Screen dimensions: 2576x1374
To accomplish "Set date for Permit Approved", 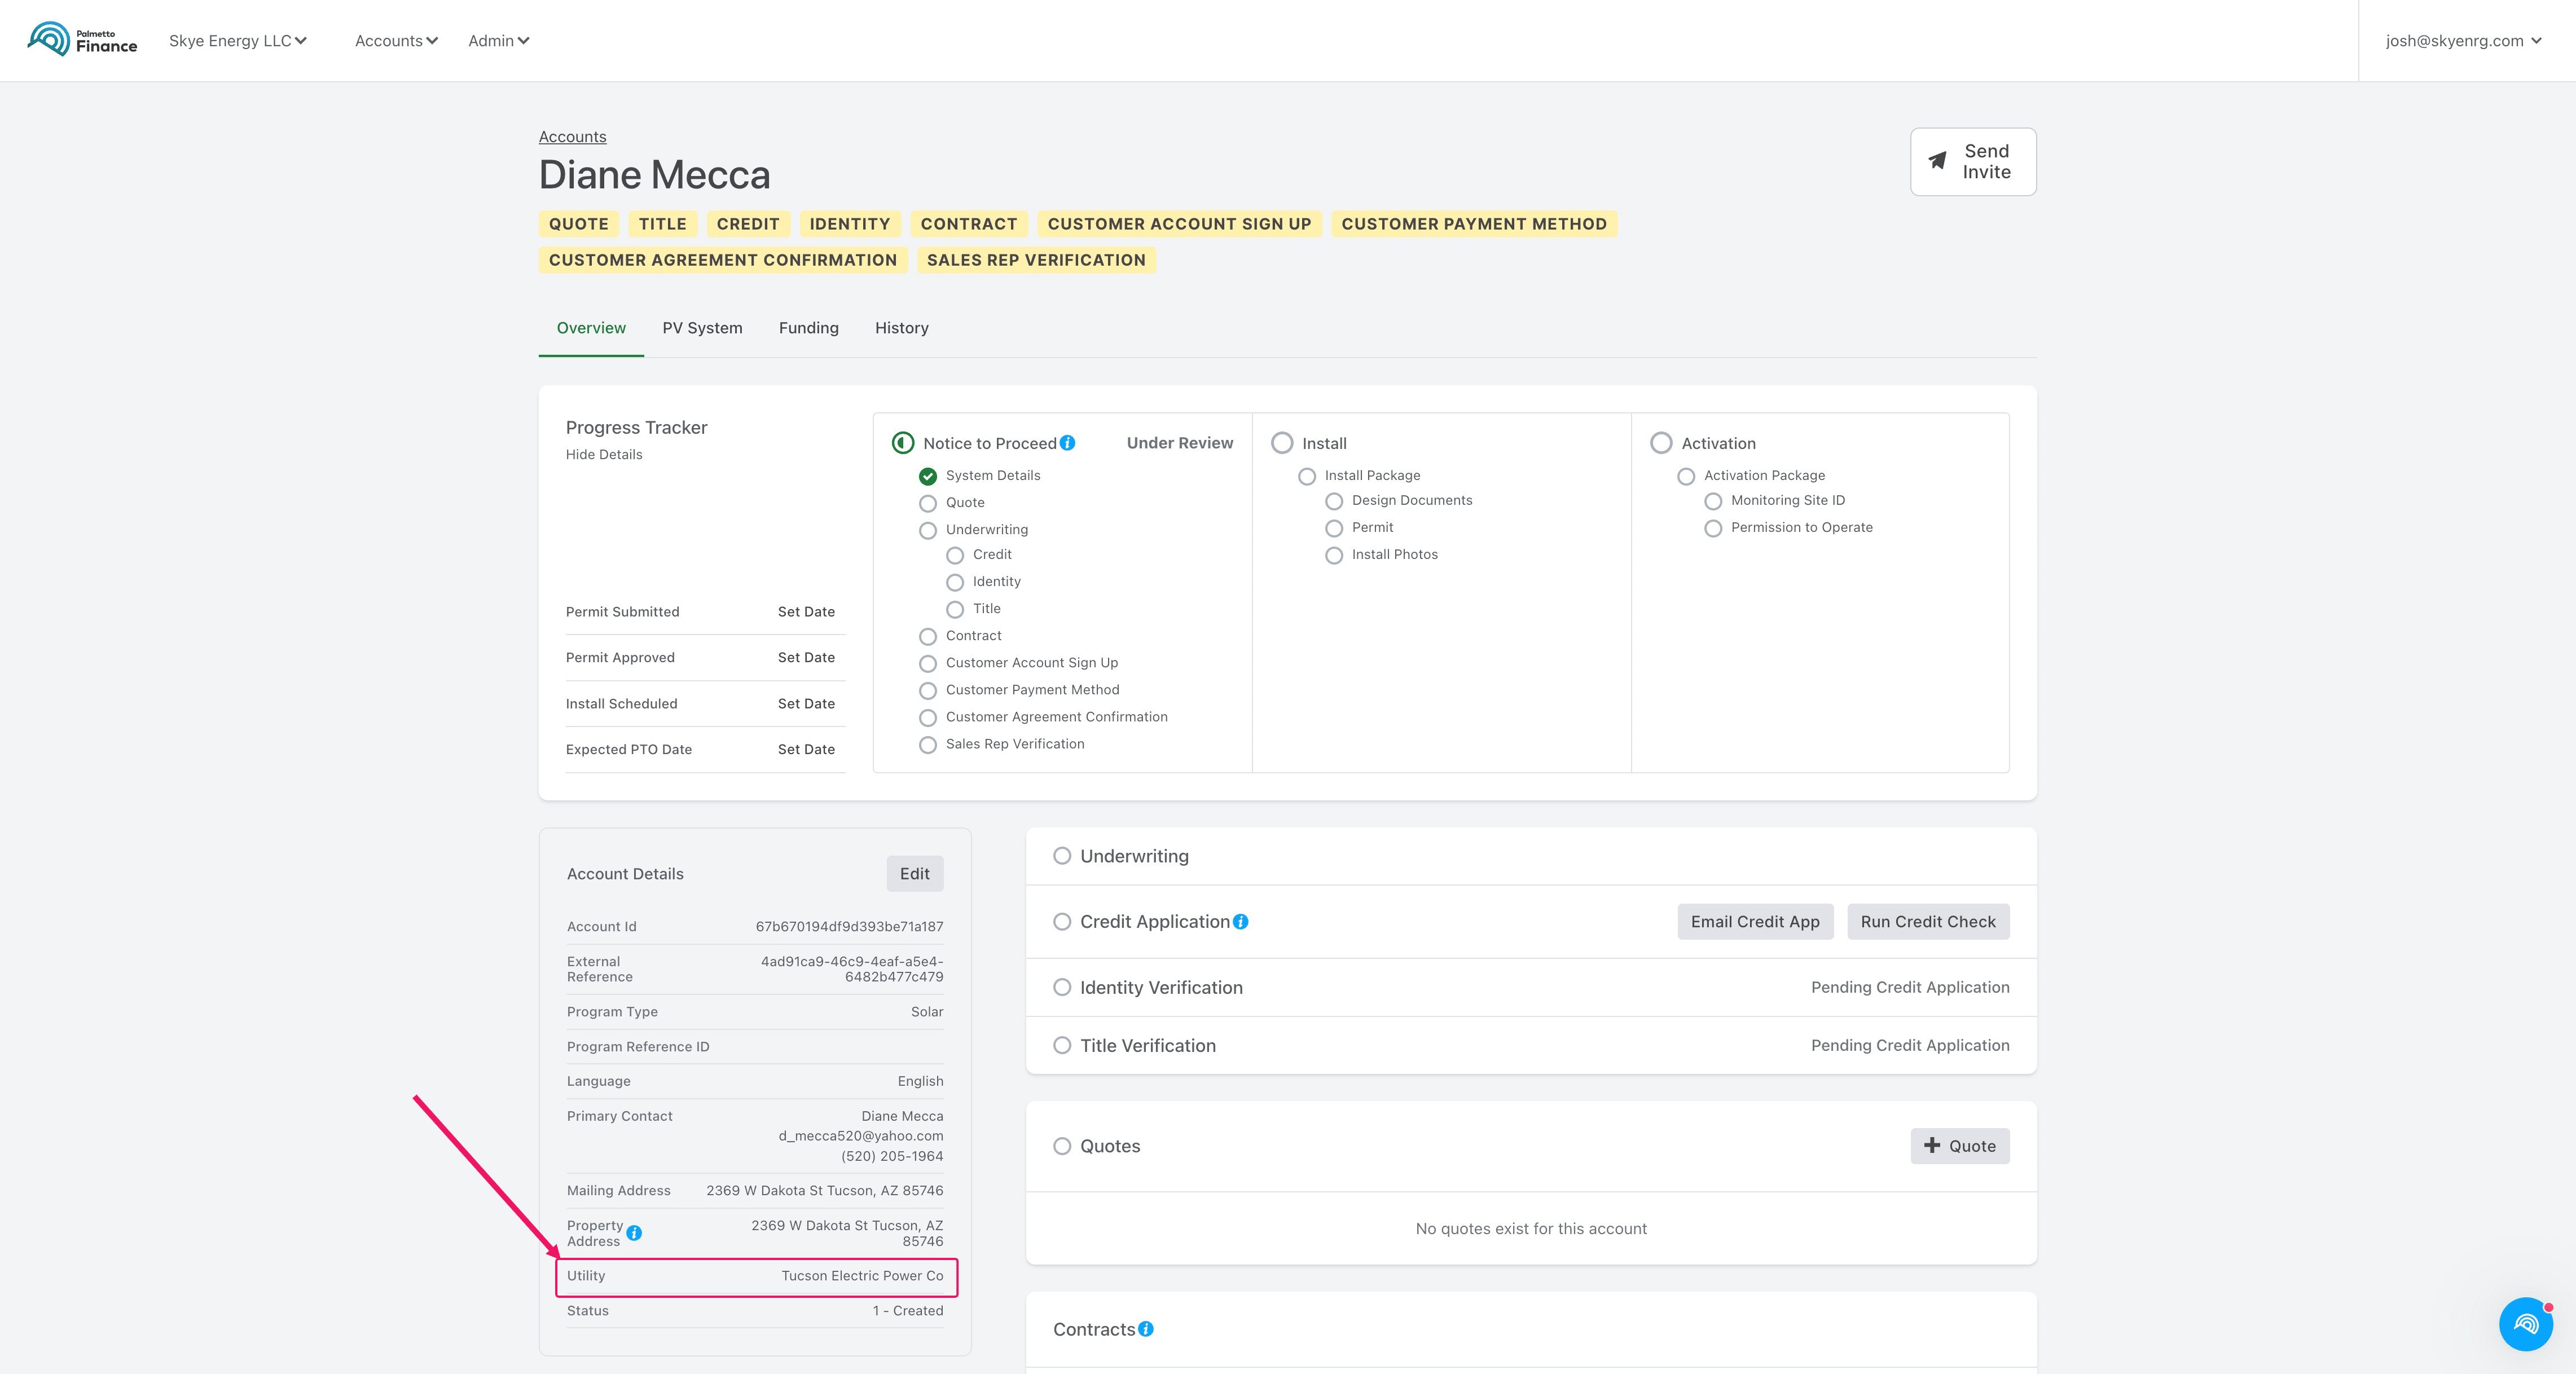I will pyautogui.click(x=806, y=657).
